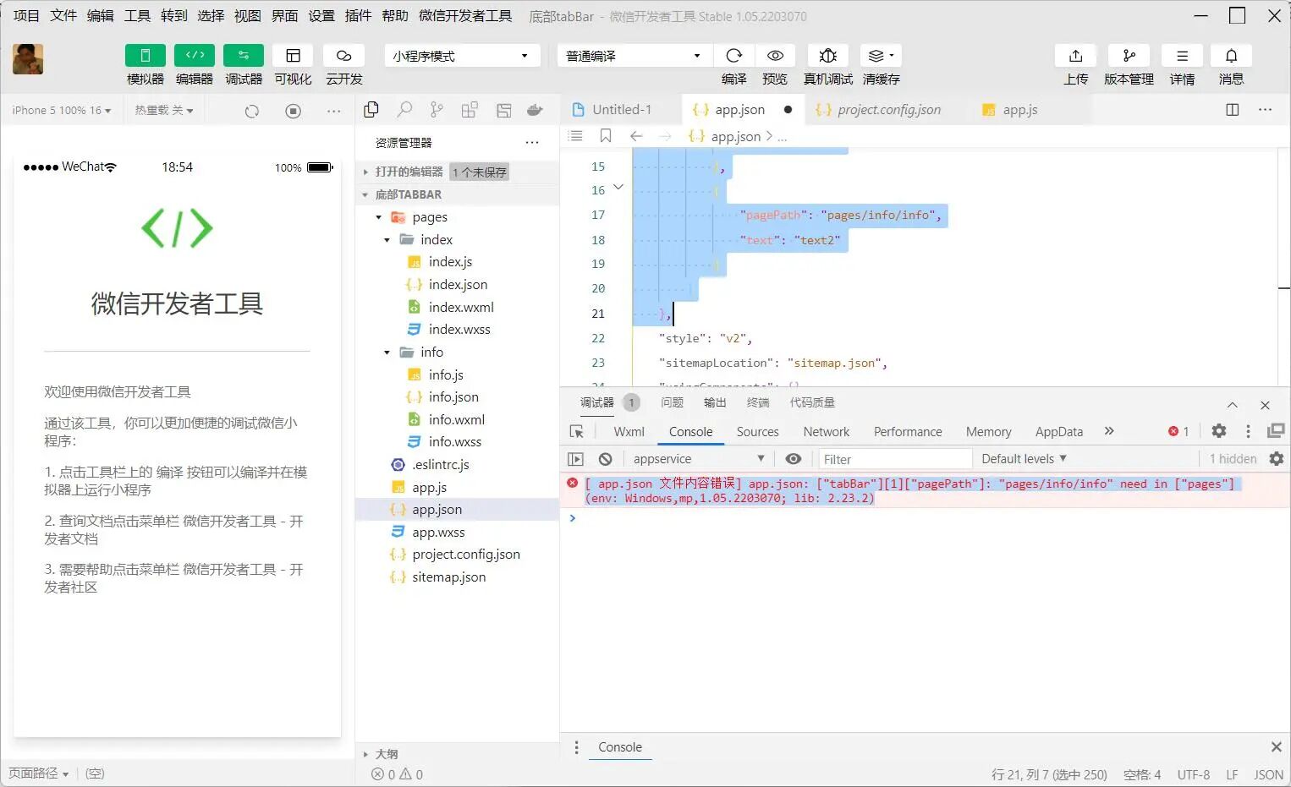Open sitemap.json in file tree
Viewport: 1291px width, 787px height.
448,577
